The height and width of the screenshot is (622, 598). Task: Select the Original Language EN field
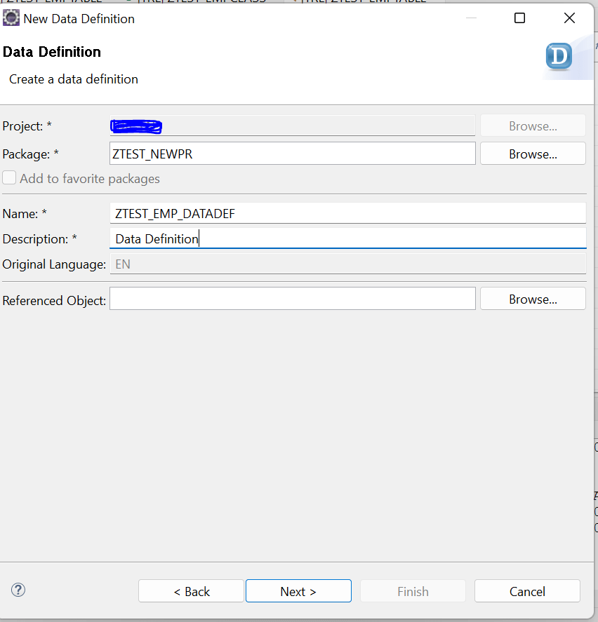pos(348,264)
